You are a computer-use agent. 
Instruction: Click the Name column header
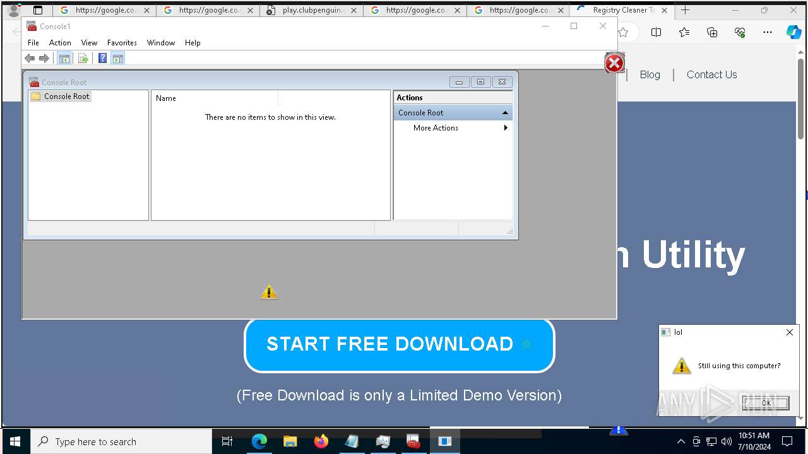tap(215, 98)
